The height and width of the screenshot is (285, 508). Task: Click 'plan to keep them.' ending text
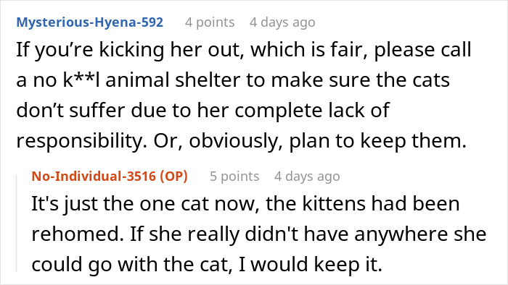(x=377, y=141)
